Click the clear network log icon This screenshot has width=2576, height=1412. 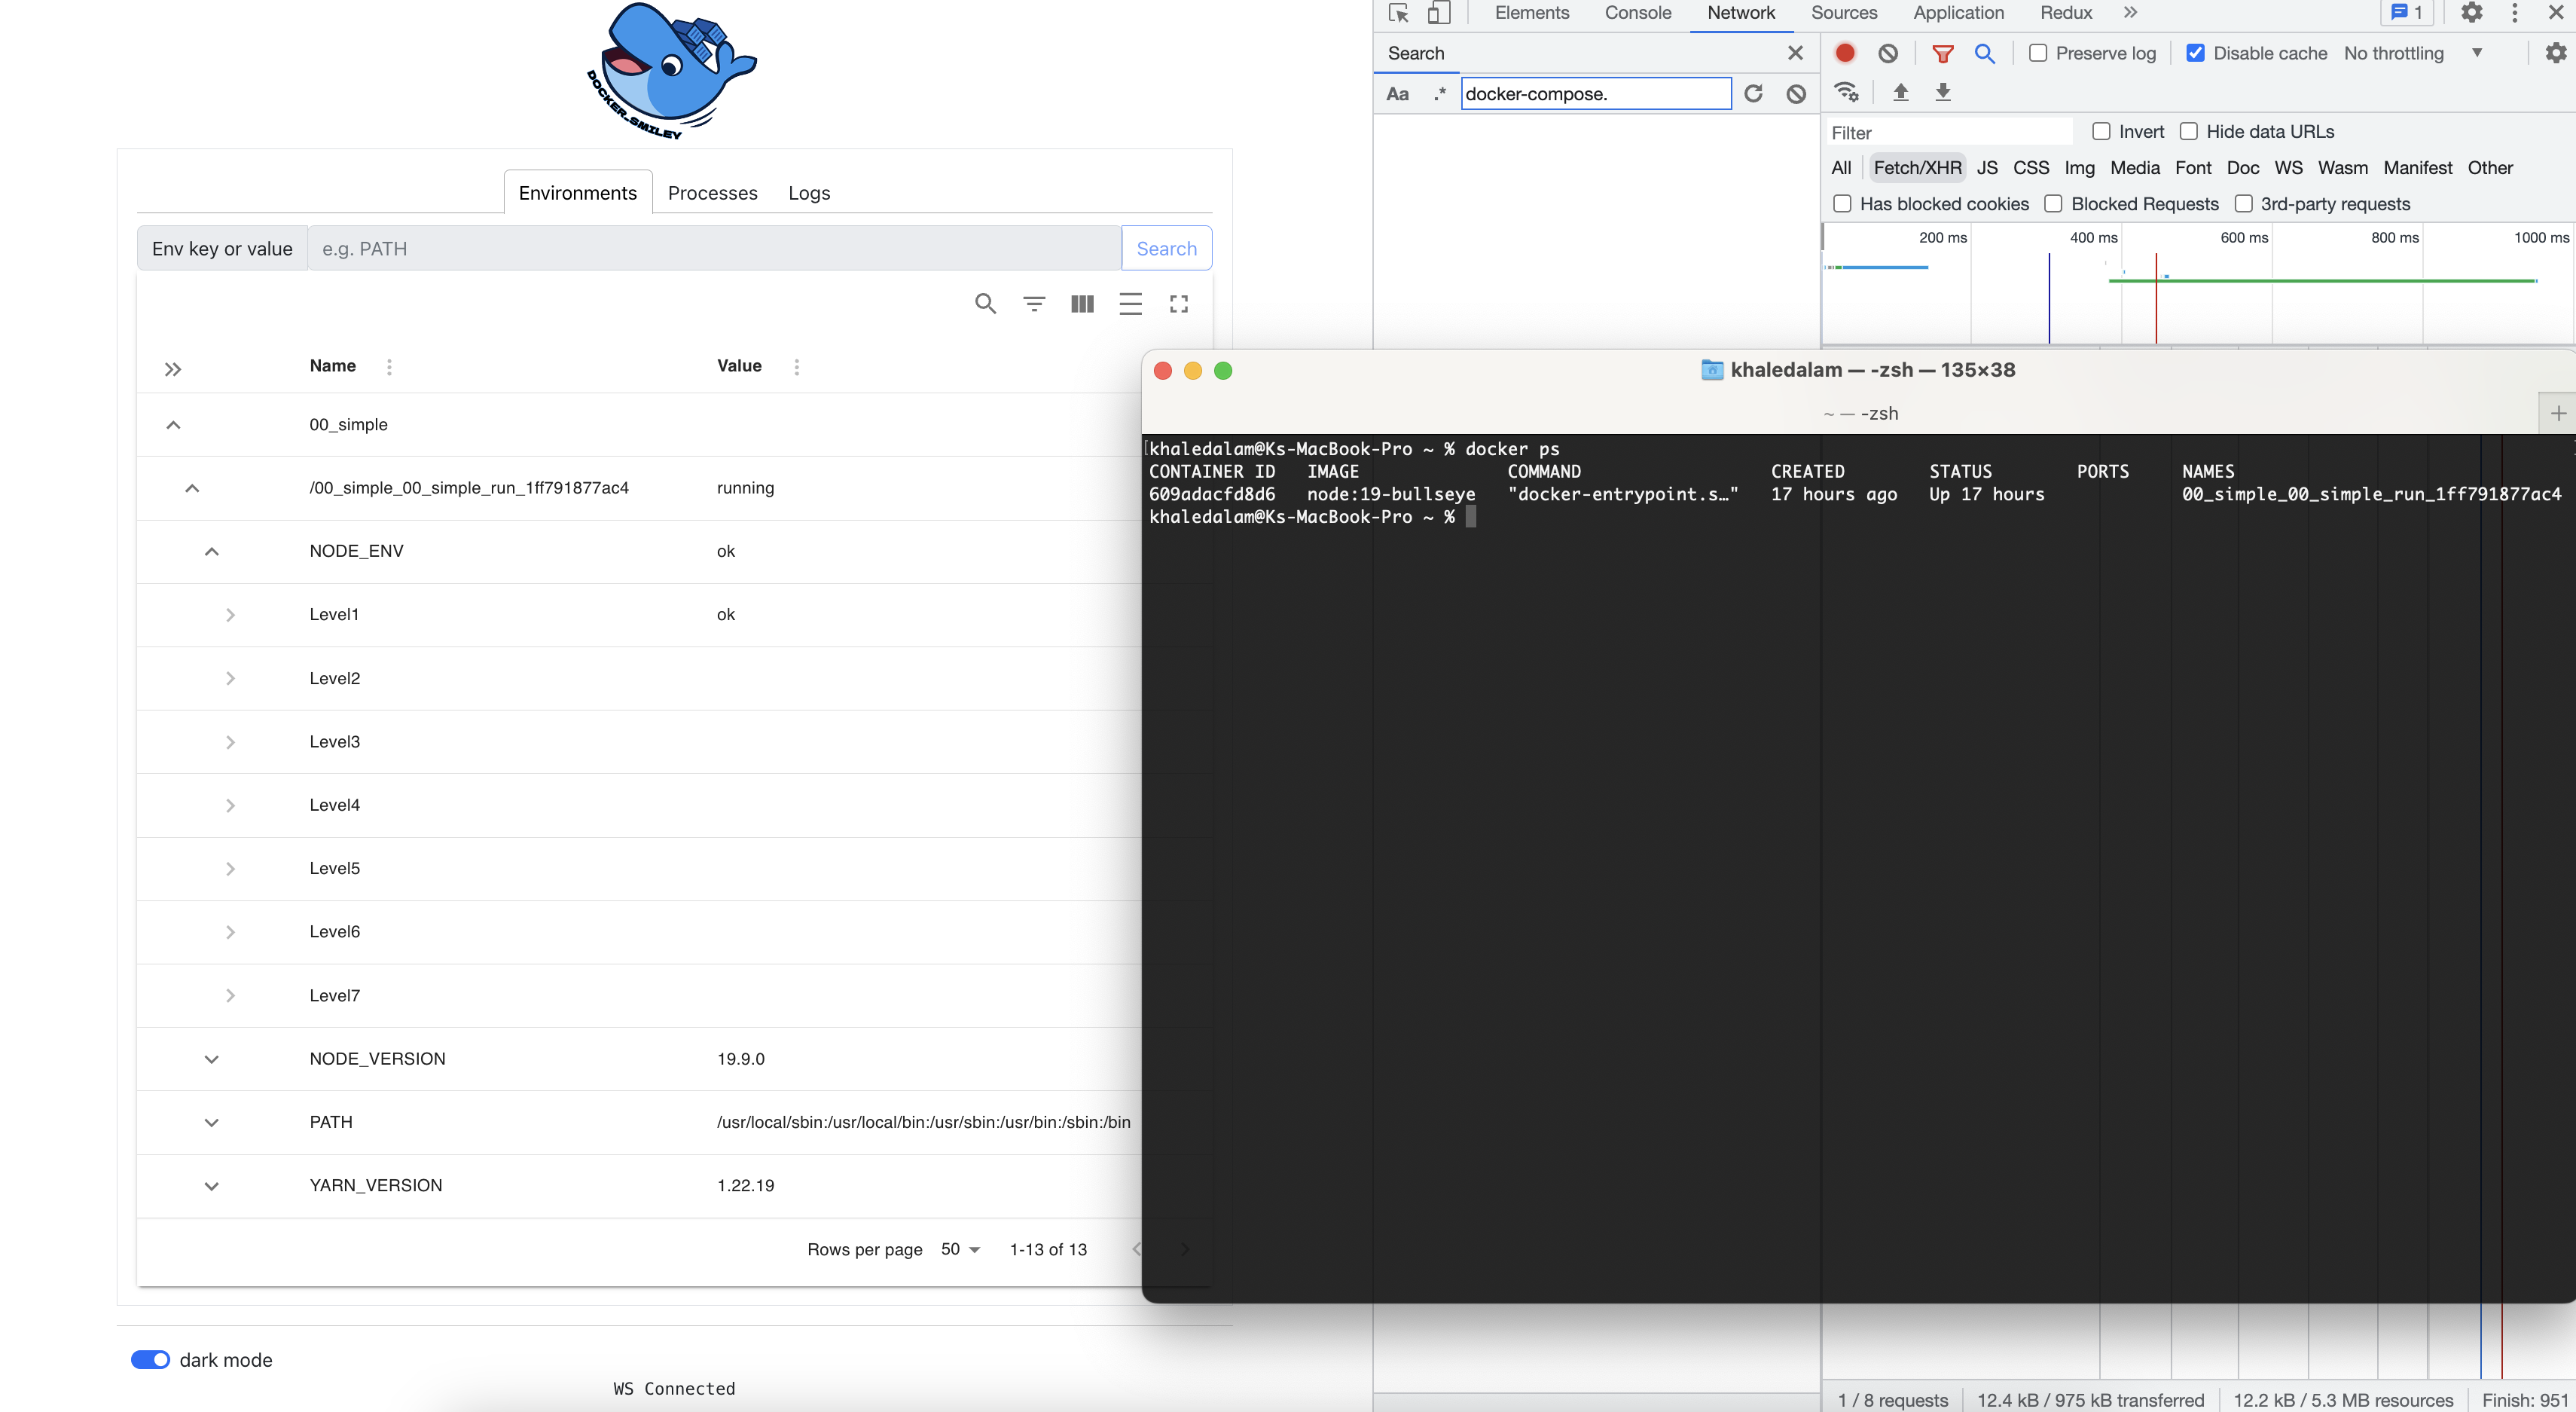click(1888, 53)
